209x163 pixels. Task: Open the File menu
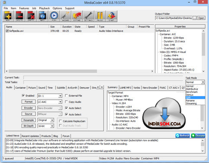6,8
